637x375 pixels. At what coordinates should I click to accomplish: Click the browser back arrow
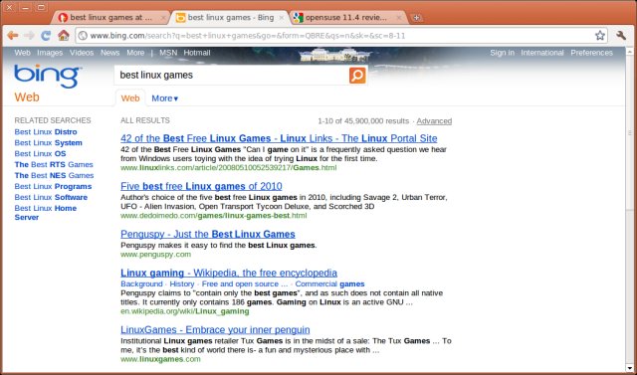tap(13, 36)
